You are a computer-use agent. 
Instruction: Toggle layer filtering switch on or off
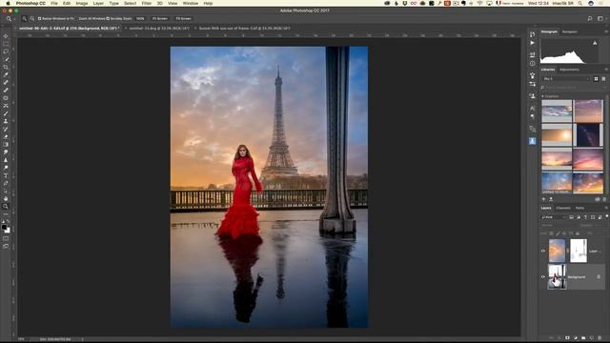[x=606, y=216]
